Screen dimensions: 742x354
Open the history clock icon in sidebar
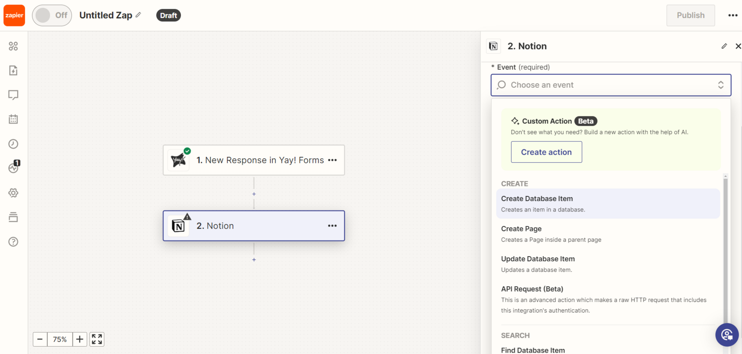[x=13, y=144]
